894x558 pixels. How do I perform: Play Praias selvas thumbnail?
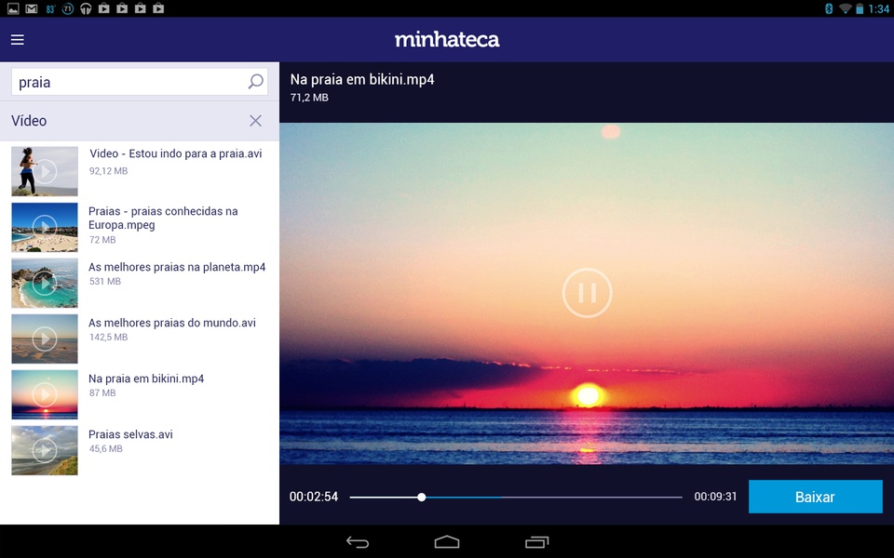pos(45,450)
